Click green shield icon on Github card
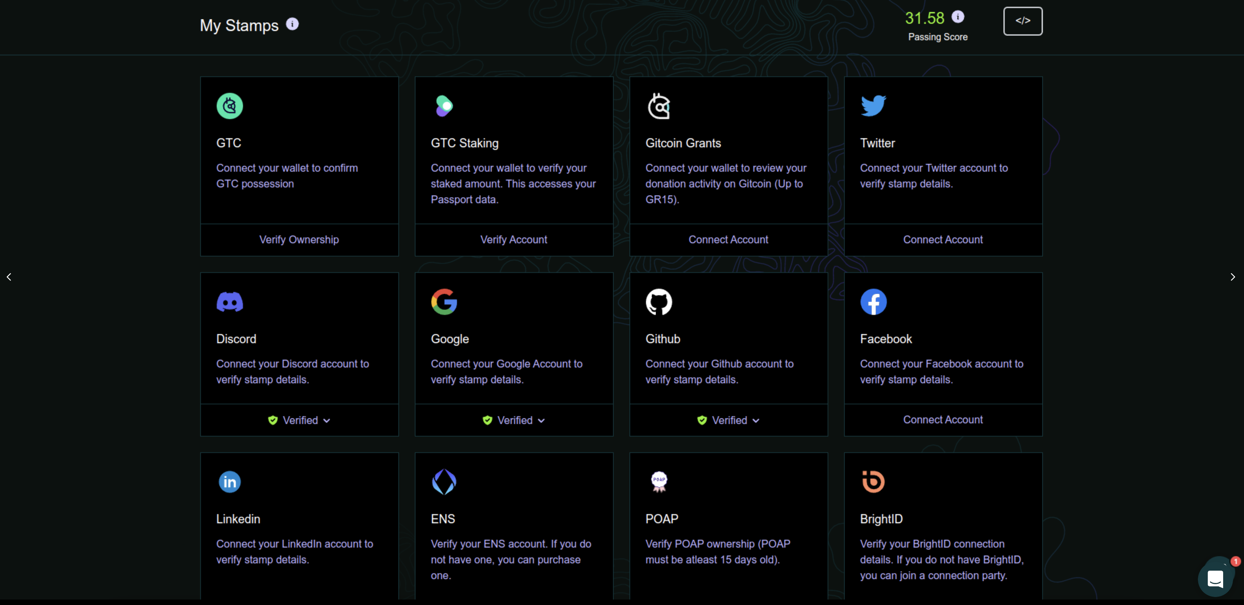Screen dimensions: 1244x605 point(702,421)
